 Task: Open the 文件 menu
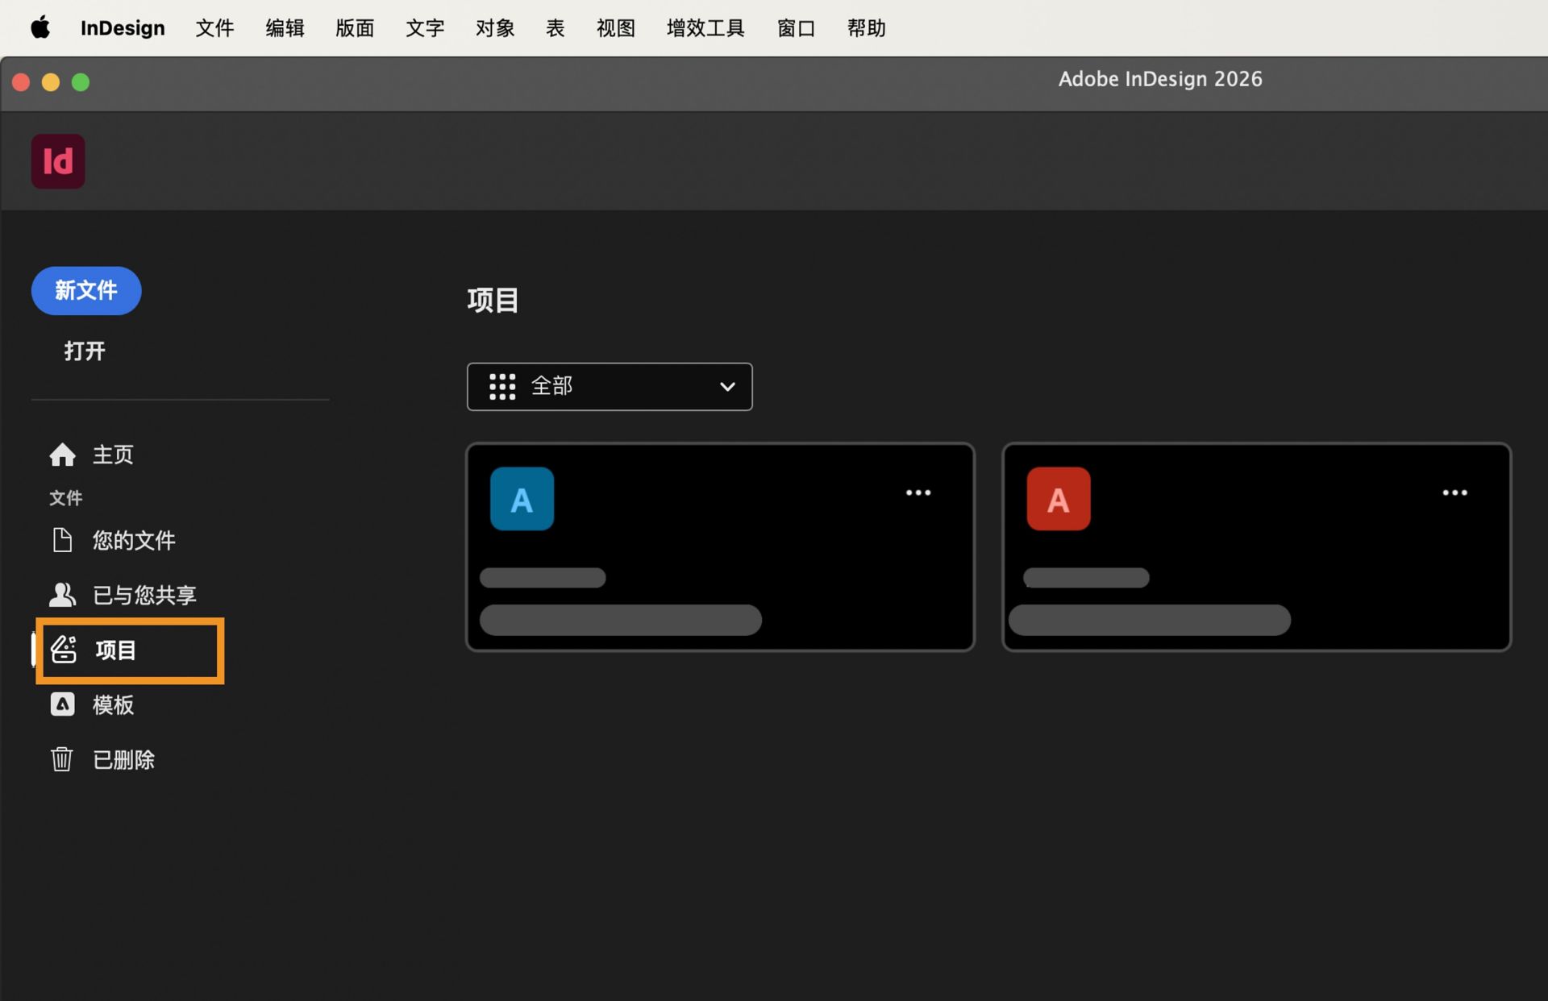pos(214,27)
